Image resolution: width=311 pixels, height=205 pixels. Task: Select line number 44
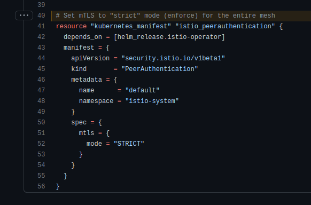click(x=41, y=58)
